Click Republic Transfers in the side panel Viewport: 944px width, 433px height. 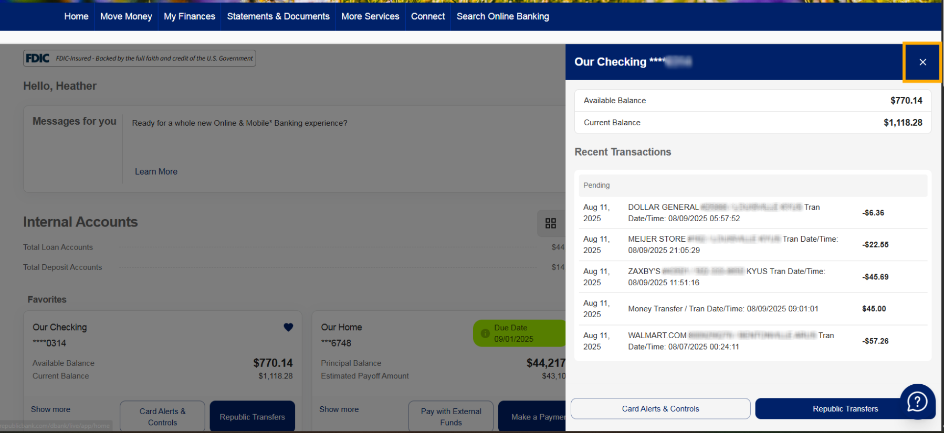tap(845, 409)
